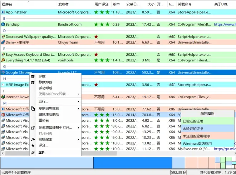Click the uninstall icon beside 卸载
236x175 pixels.
[x=33, y=76]
